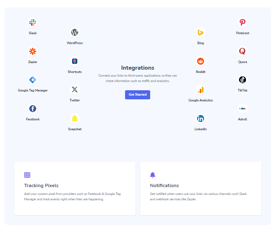Click the Slack integration icon
The image size is (274, 230).
tap(33, 23)
